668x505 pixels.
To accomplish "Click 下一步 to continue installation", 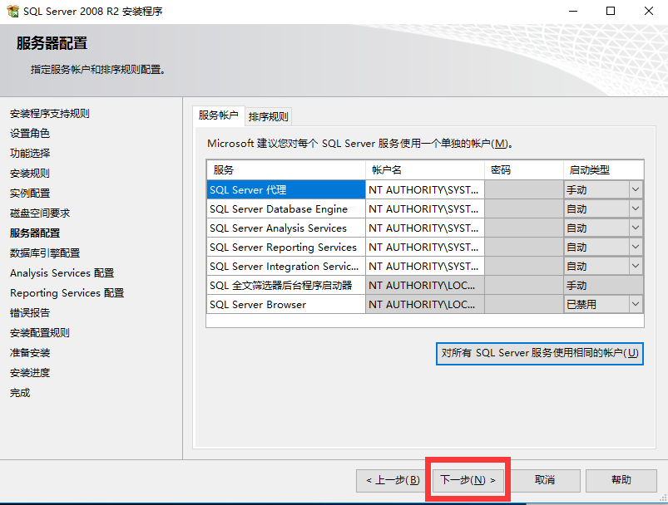I will point(468,480).
